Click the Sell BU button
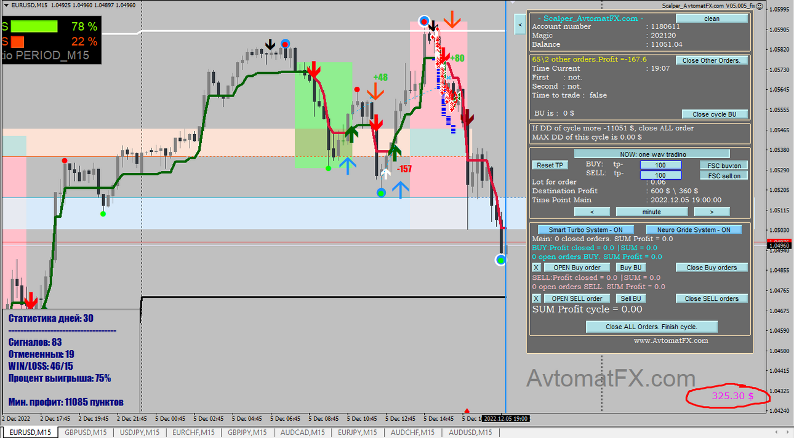The image size is (794, 438). click(631, 298)
